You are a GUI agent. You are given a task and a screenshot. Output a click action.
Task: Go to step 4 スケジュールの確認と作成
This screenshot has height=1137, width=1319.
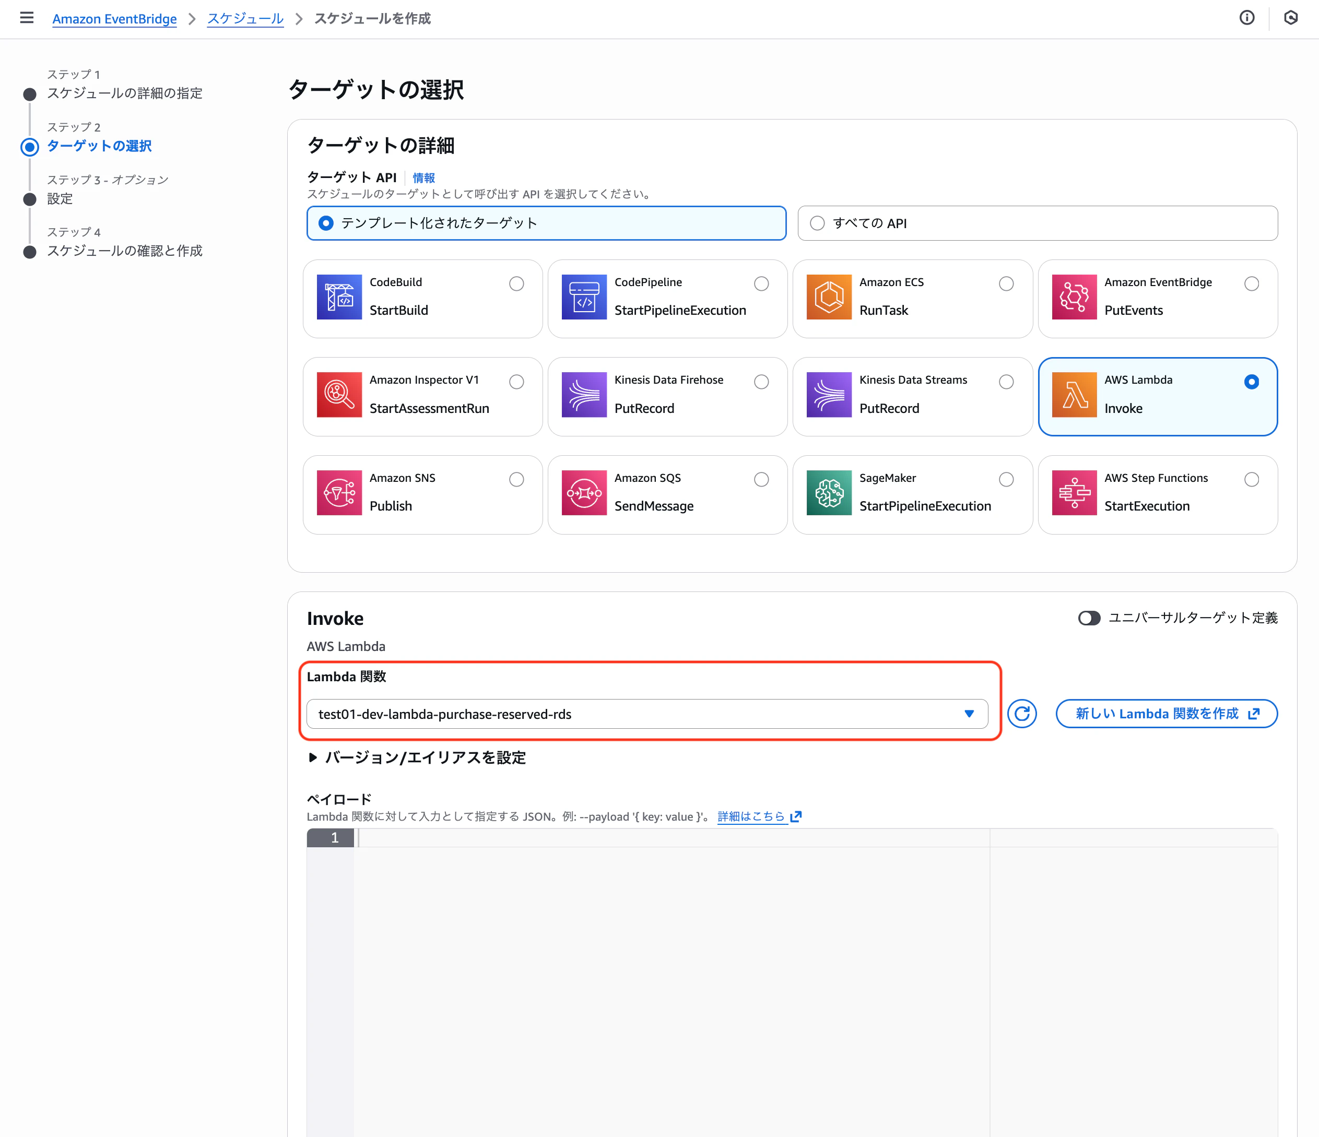click(125, 251)
